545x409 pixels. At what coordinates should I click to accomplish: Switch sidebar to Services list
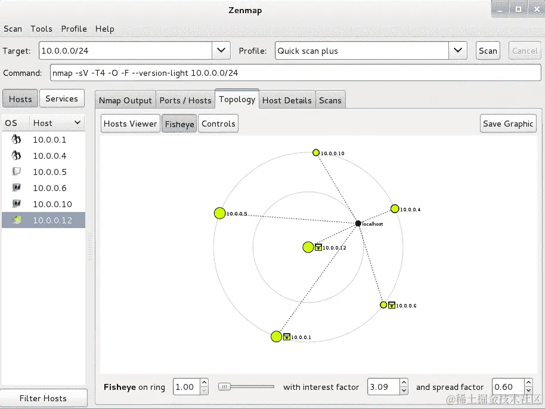point(61,99)
